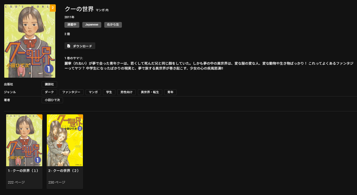357x195 pixels.
Task: Open the ダーク genre tag
Action: [49, 92]
